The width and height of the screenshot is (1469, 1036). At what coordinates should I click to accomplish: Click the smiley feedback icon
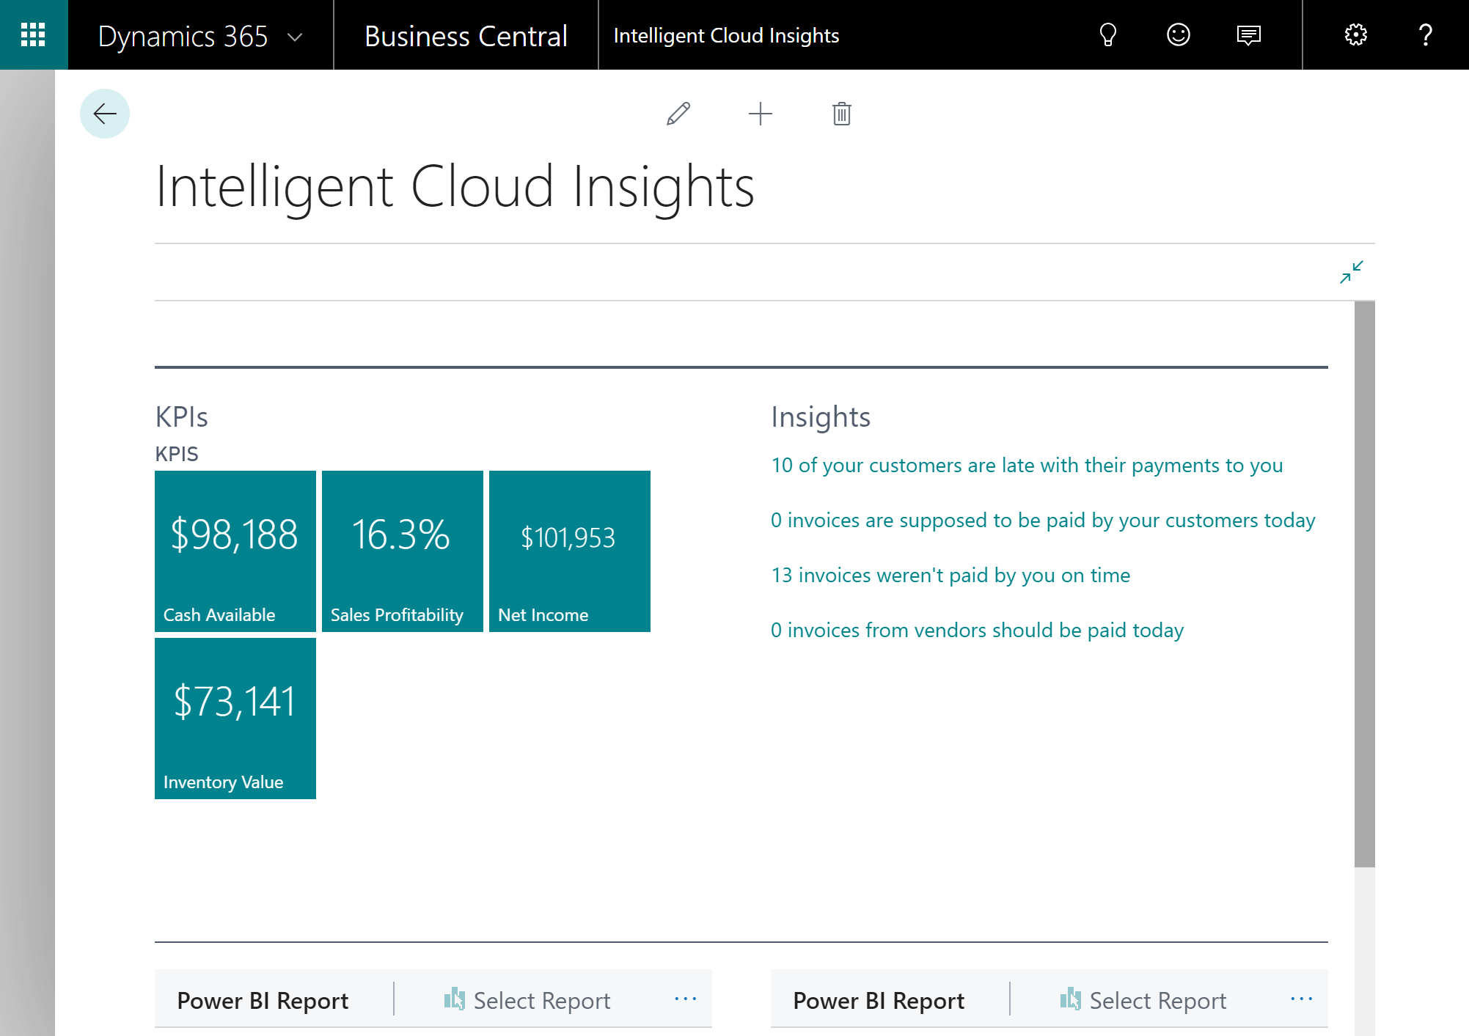(1178, 34)
